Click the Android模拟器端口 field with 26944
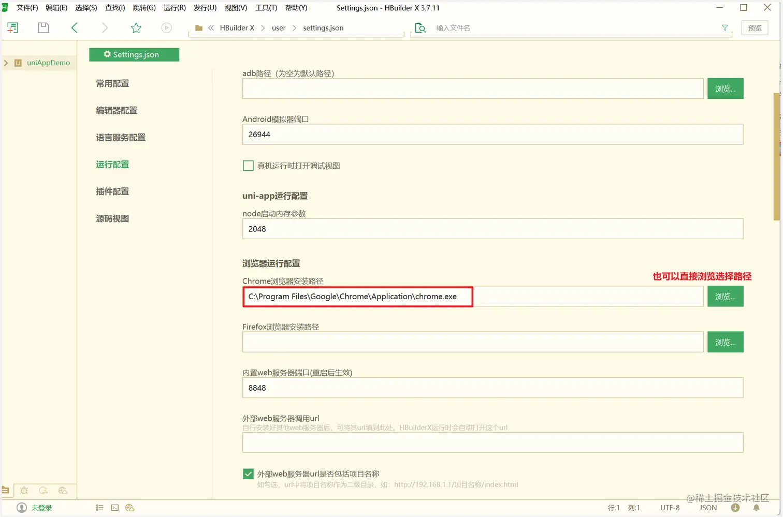Viewport: 783px width, 517px height. (492, 134)
